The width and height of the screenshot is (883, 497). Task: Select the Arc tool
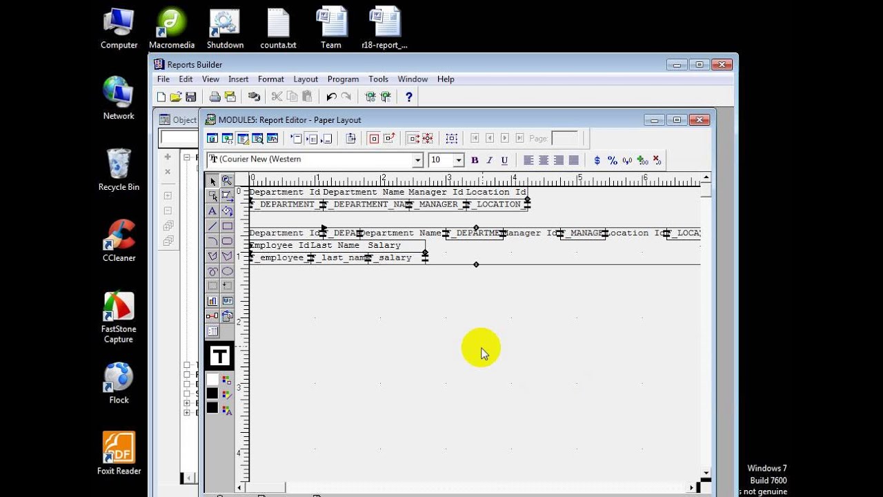(212, 241)
